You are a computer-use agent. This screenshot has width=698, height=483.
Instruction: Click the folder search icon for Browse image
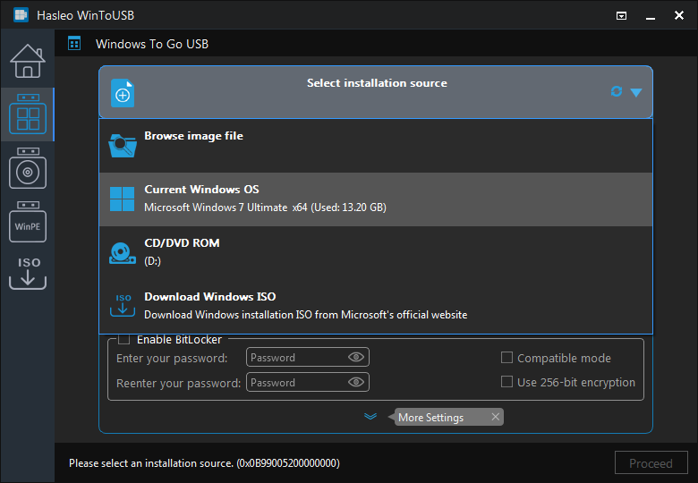click(x=123, y=146)
